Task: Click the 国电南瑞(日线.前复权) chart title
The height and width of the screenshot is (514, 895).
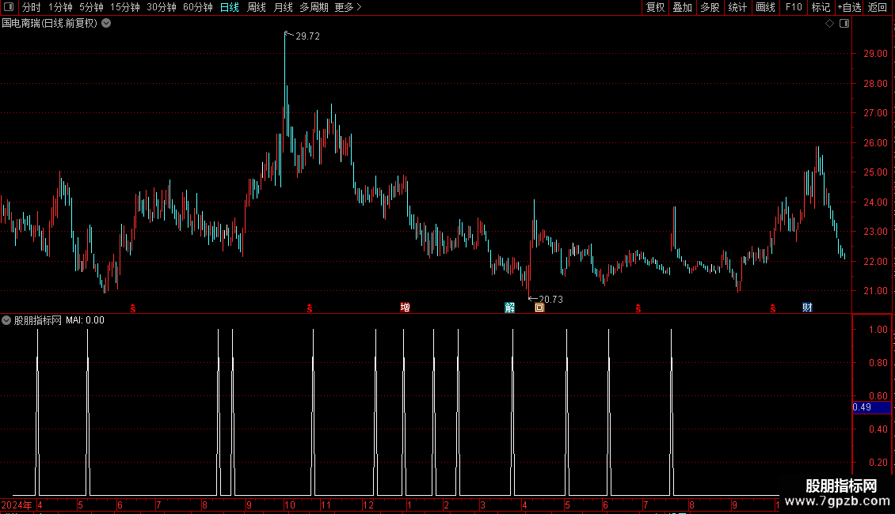Action: tap(50, 24)
